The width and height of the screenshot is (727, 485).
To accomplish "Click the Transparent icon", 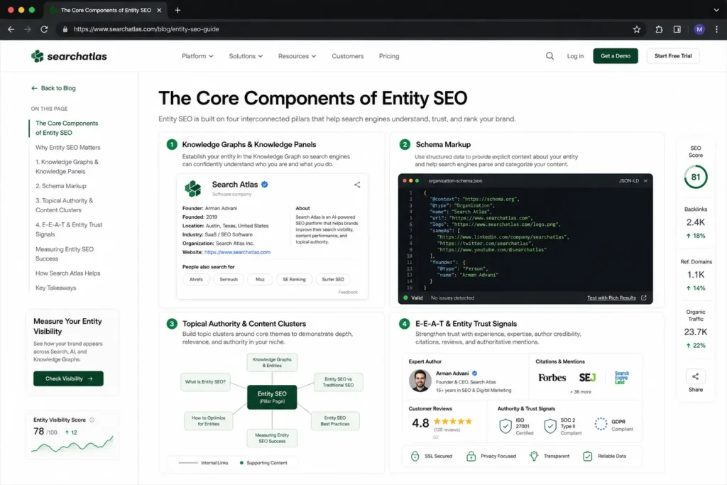I will point(534,456).
